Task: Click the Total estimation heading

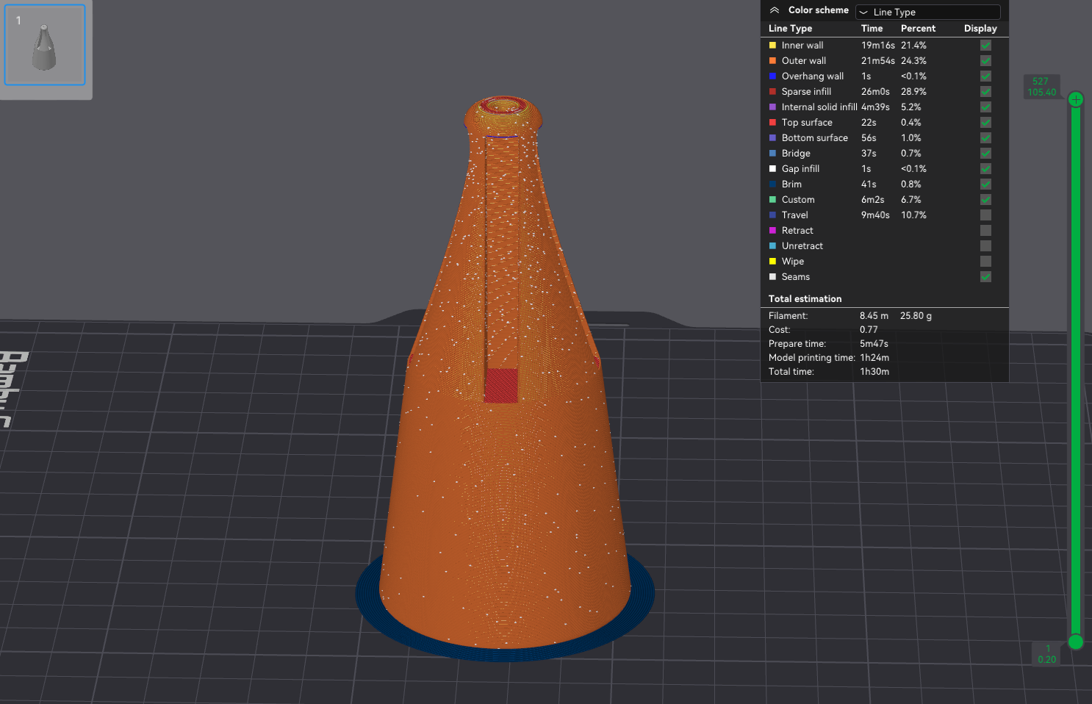Action: point(805,298)
